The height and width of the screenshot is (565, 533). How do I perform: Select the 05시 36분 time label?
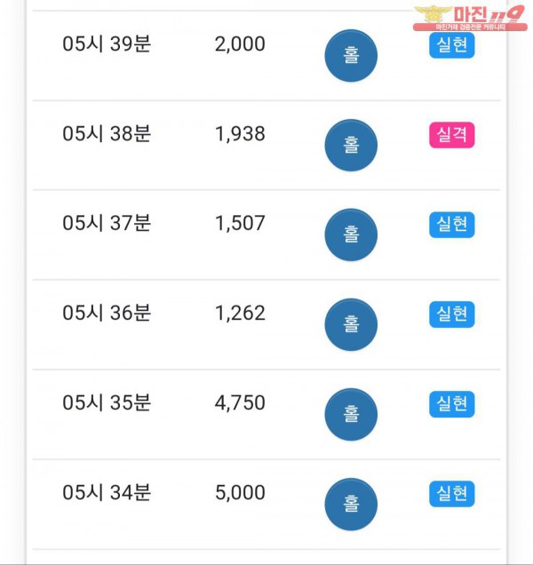point(107,314)
